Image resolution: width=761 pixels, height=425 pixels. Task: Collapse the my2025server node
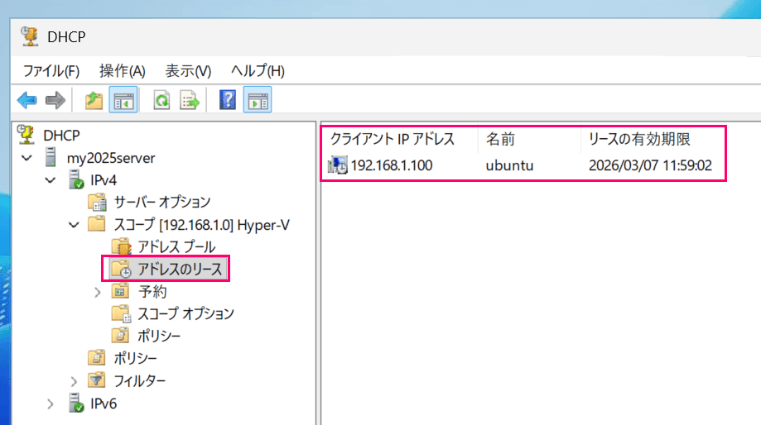(26, 158)
